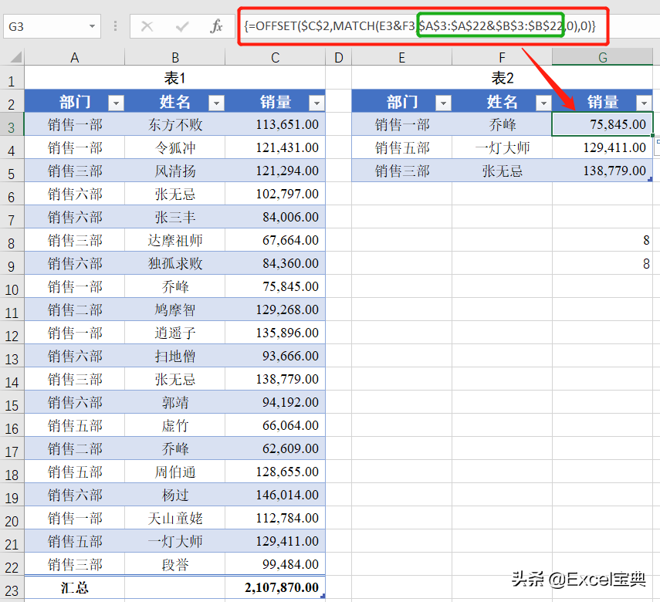Viewport: 660px width, 602px height.
Task: Click the formula bar options dots
Action: coord(115,26)
